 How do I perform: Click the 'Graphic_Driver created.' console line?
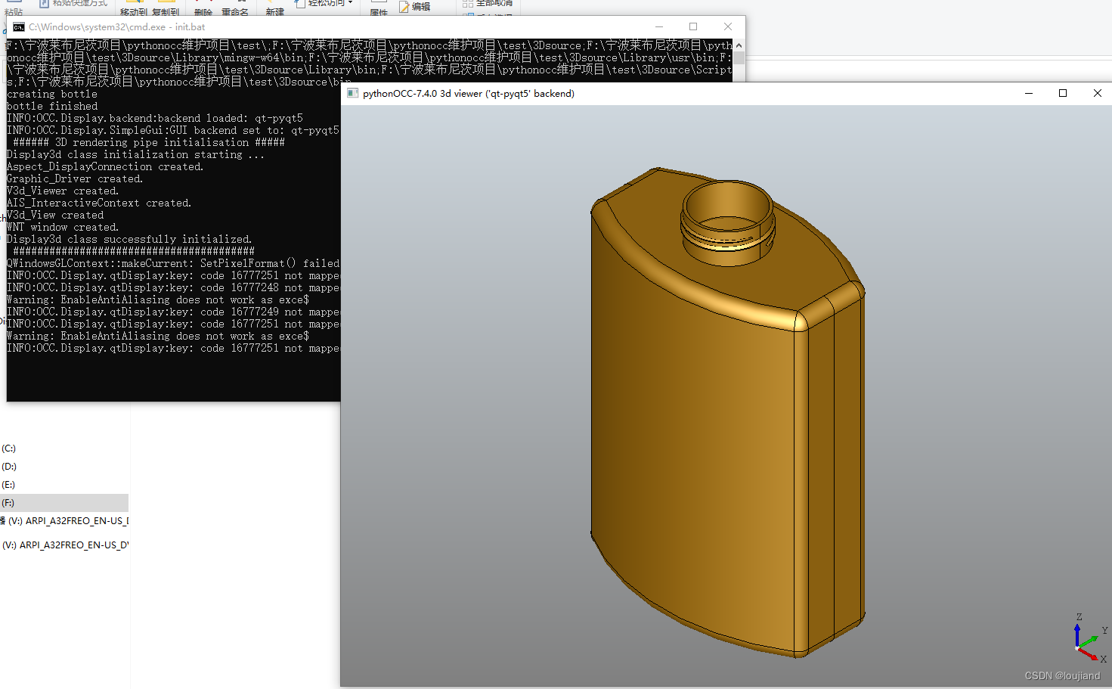(75, 178)
